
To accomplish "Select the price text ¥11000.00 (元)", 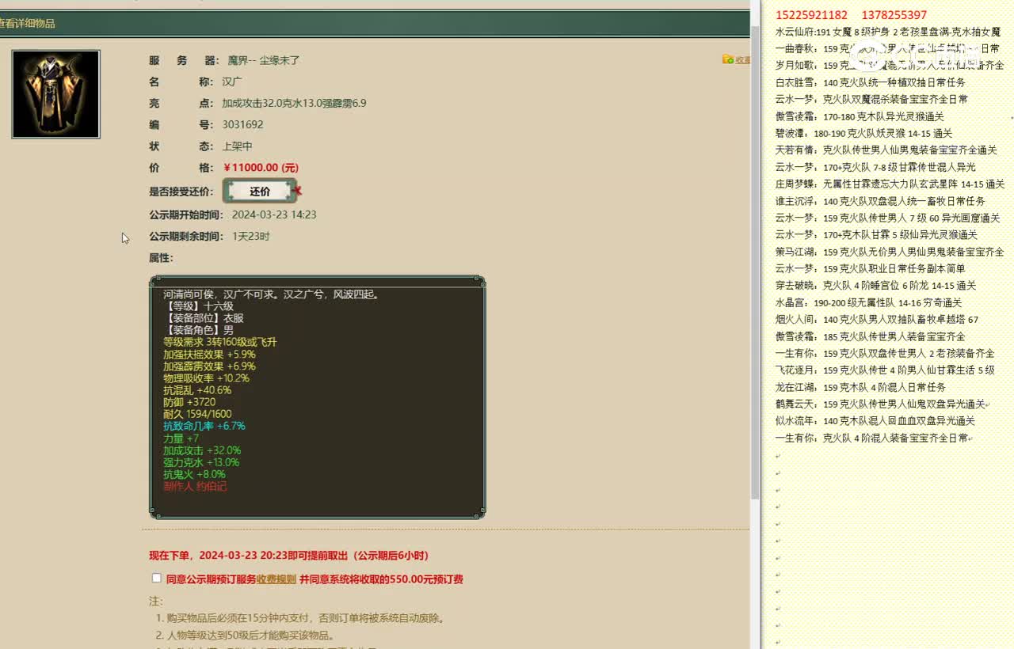I will (x=261, y=168).
